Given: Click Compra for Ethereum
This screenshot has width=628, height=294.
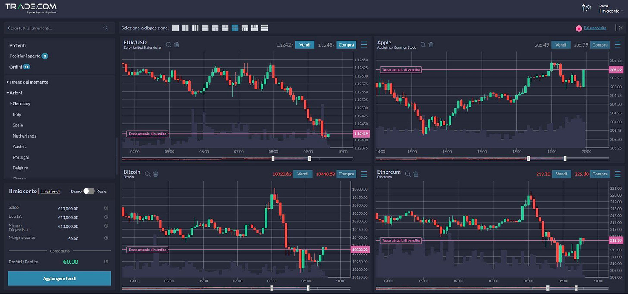Looking at the screenshot, I should pos(600,174).
